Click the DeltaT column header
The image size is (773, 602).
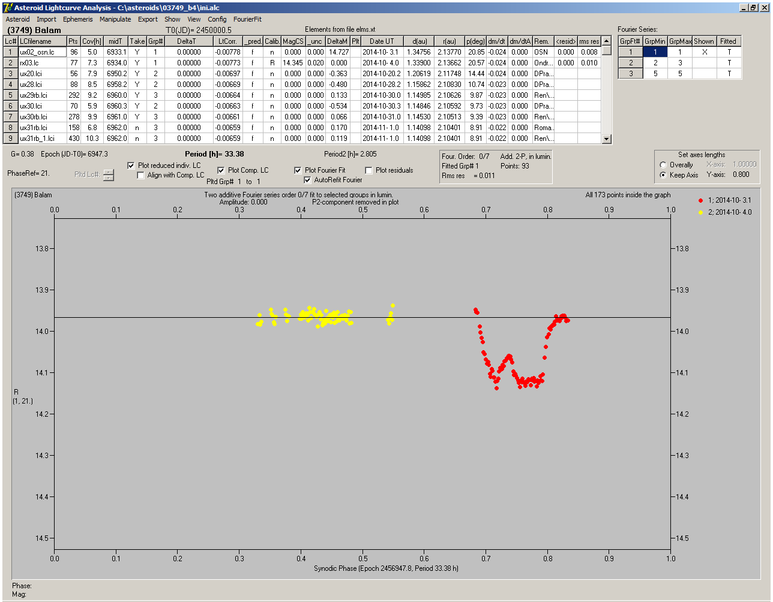(x=189, y=41)
